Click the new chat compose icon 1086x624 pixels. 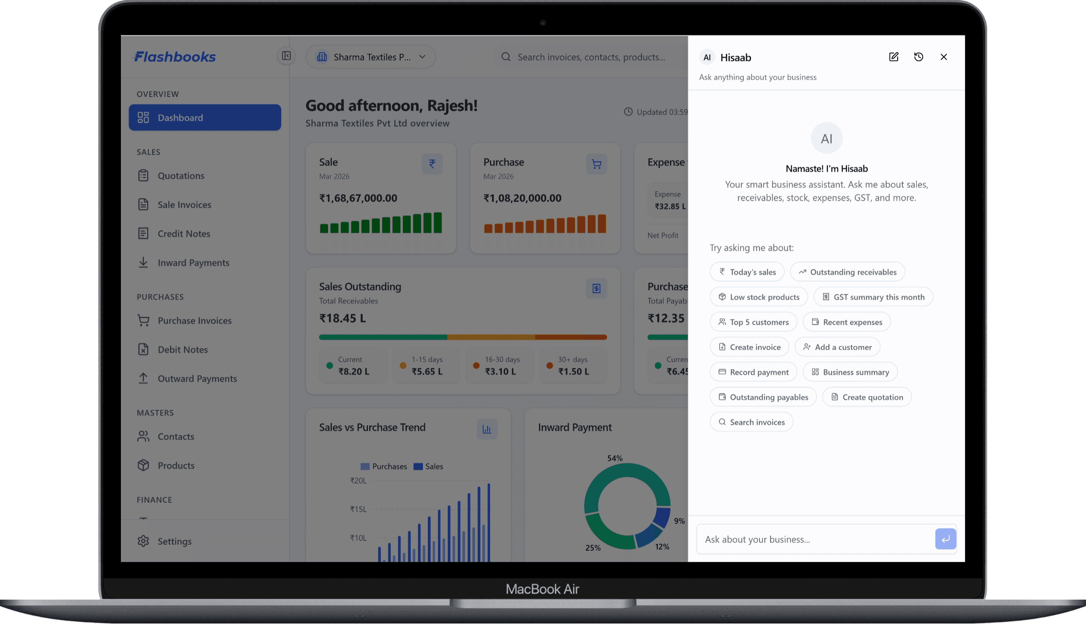(893, 57)
